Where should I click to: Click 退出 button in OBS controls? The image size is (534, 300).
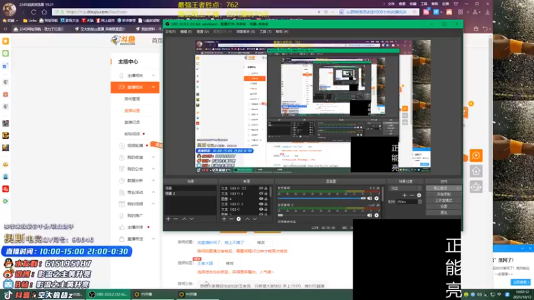pos(443,213)
